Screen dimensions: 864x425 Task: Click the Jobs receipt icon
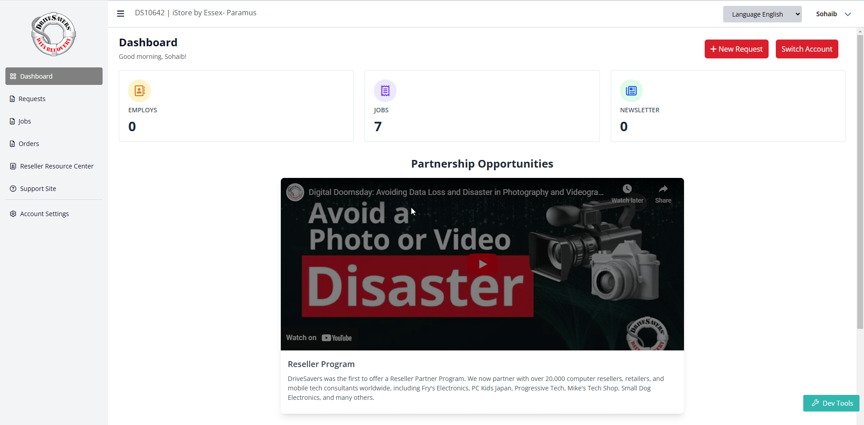pyautogui.click(x=385, y=91)
